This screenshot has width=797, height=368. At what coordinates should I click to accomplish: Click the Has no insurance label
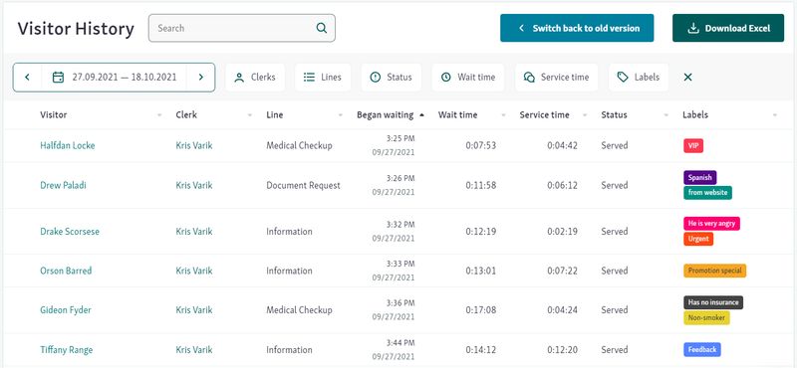pyautogui.click(x=713, y=302)
